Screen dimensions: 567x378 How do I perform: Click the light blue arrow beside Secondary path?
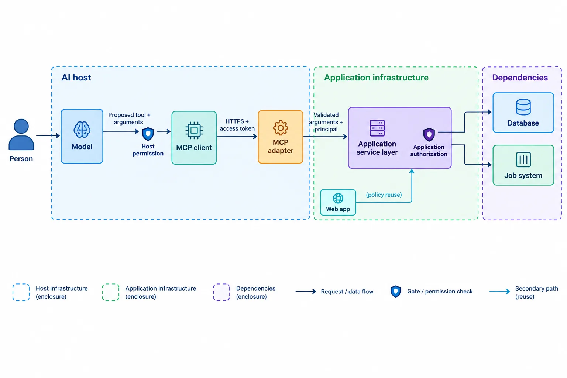[x=500, y=292]
